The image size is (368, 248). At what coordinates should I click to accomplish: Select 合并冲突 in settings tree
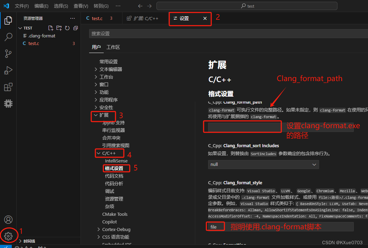pos(111,138)
